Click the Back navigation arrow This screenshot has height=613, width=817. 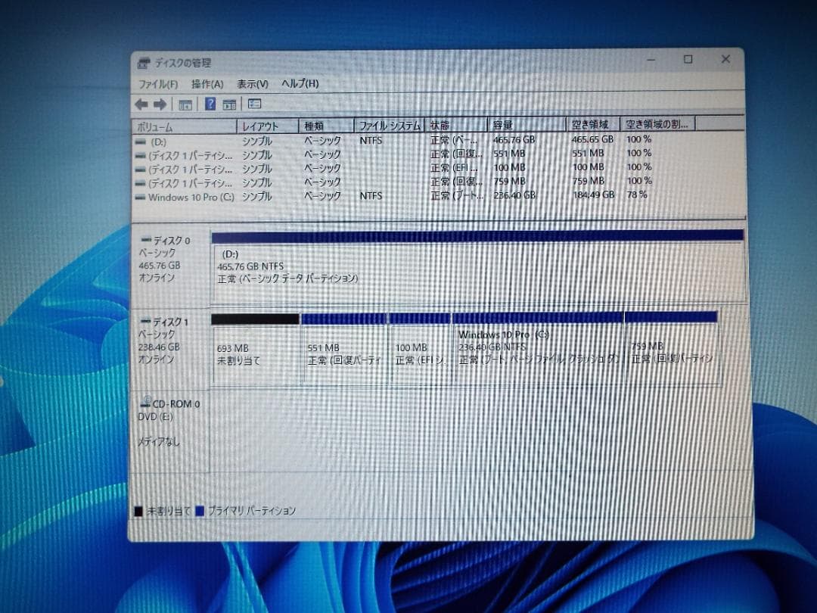pos(142,104)
